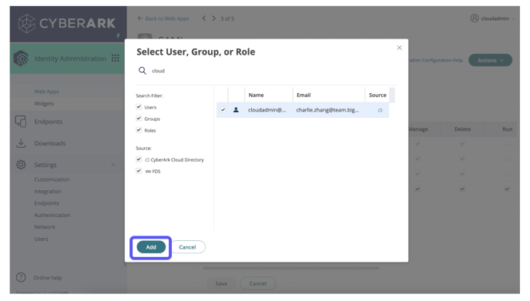Click the Online help question icon

point(21,277)
